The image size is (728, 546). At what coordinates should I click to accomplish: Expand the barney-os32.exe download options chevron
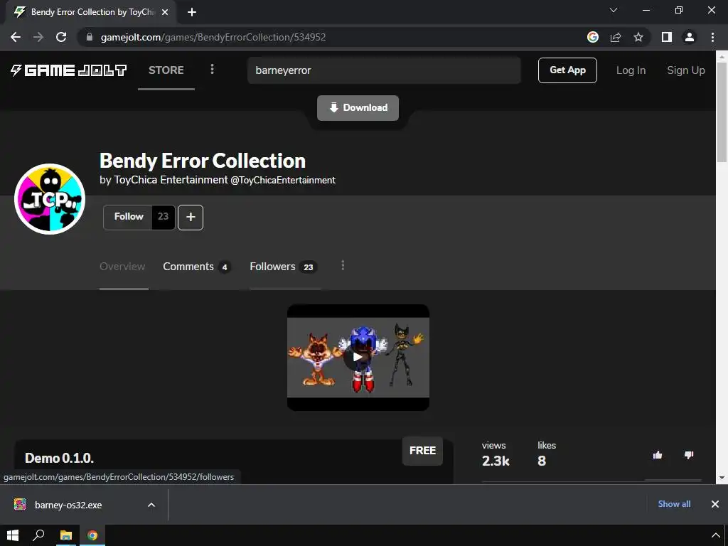pyautogui.click(x=151, y=505)
